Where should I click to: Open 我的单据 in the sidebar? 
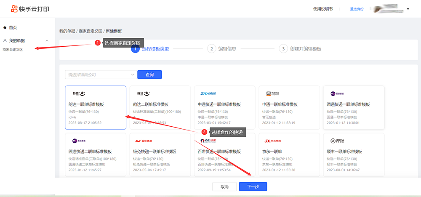click(x=17, y=41)
